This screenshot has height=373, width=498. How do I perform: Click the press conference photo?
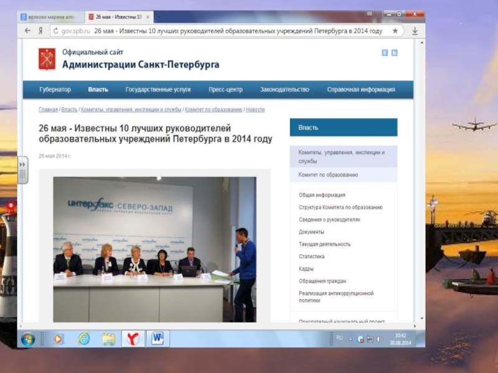[154, 249]
